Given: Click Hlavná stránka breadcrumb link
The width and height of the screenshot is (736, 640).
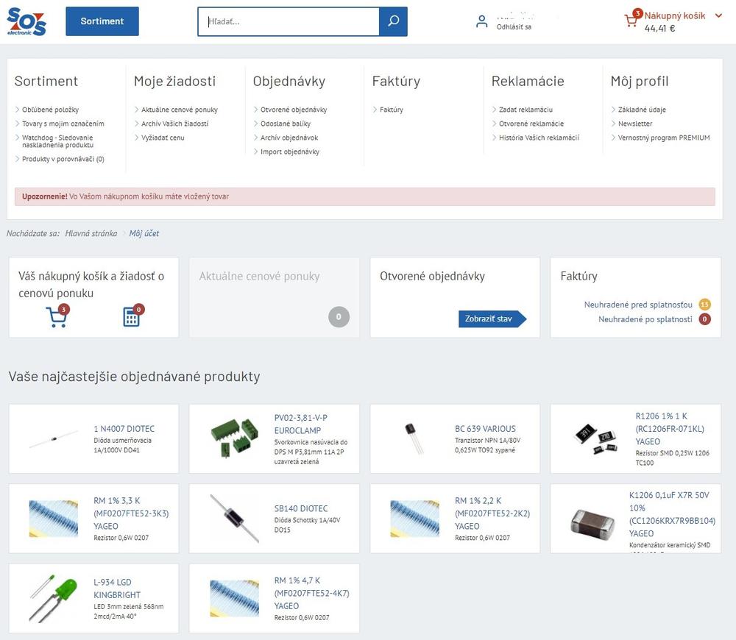Looking at the screenshot, I should (91, 233).
